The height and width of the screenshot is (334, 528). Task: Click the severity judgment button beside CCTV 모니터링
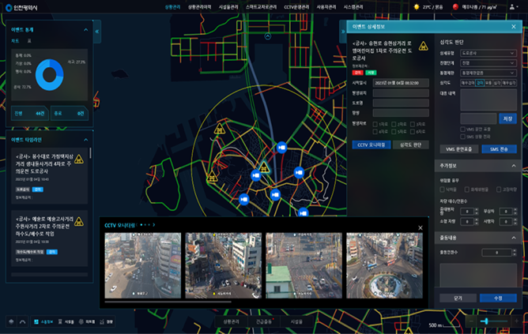pos(410,144)
